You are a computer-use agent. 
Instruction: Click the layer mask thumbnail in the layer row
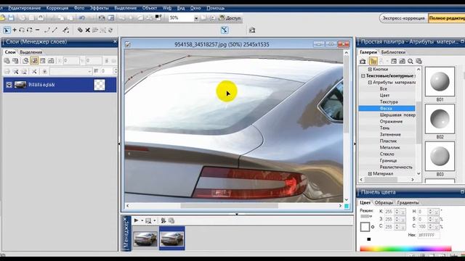pyautogui.click(x=100, y=85)
